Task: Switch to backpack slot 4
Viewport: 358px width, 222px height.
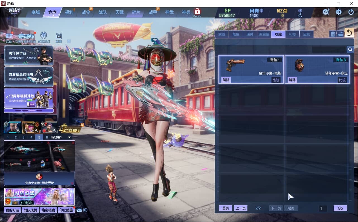Action: click(31, 137)
